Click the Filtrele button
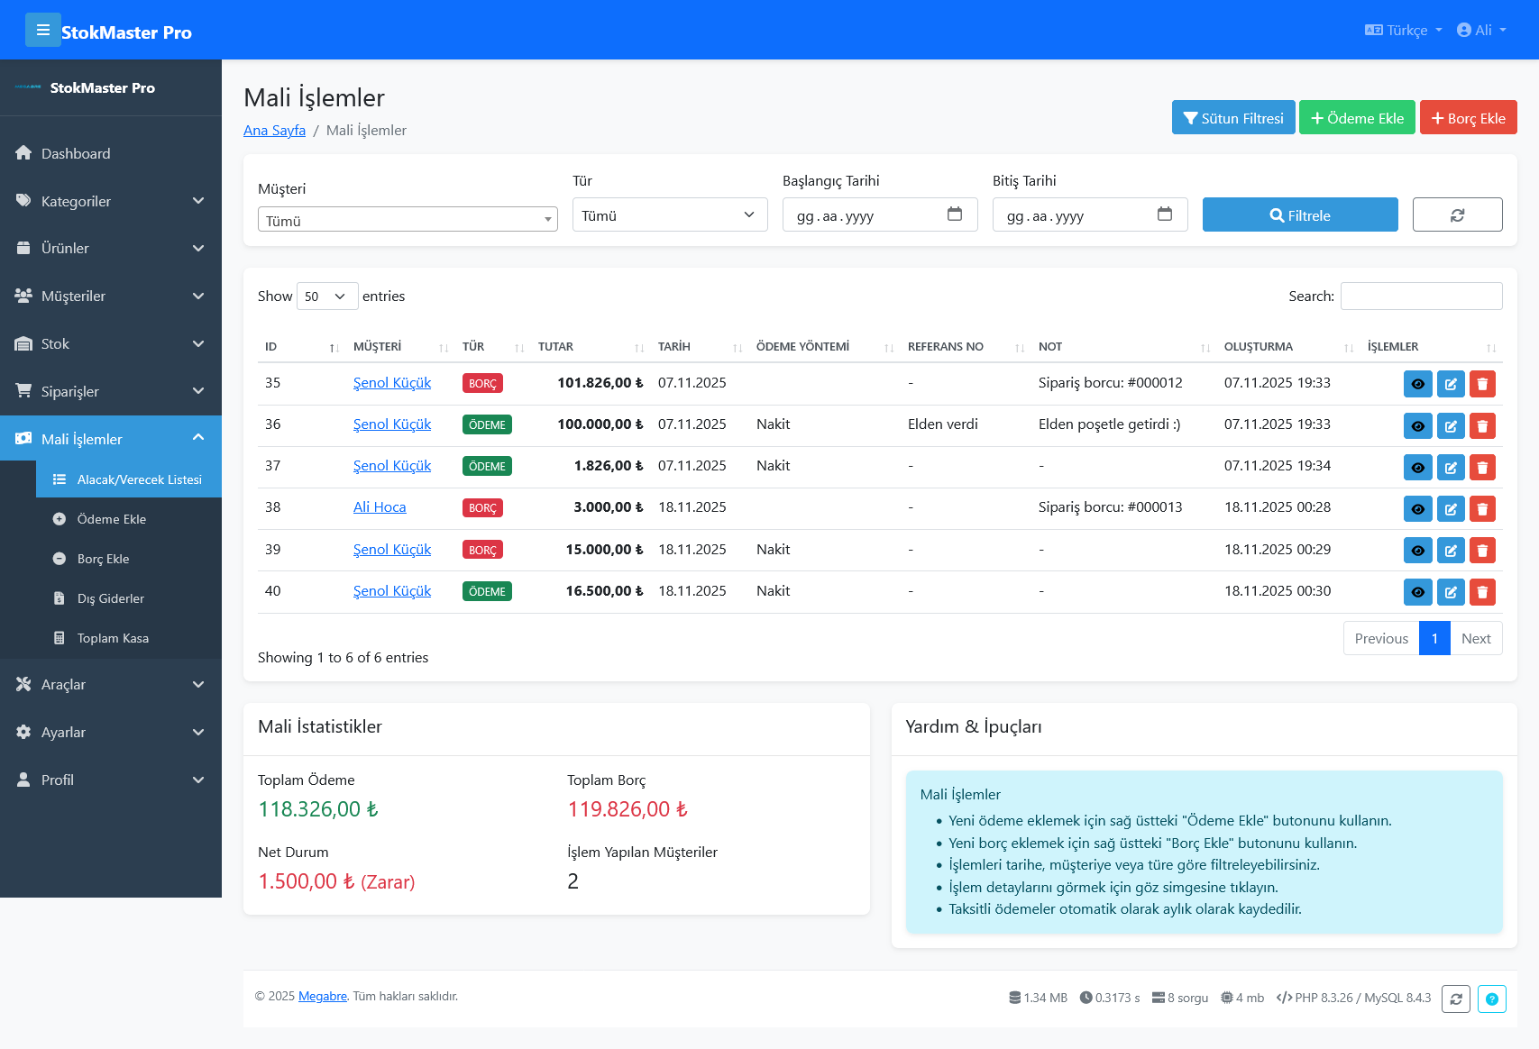Image resolution: width=1539 pixels, height=1049 pixels. click(x=1299, y=214)
